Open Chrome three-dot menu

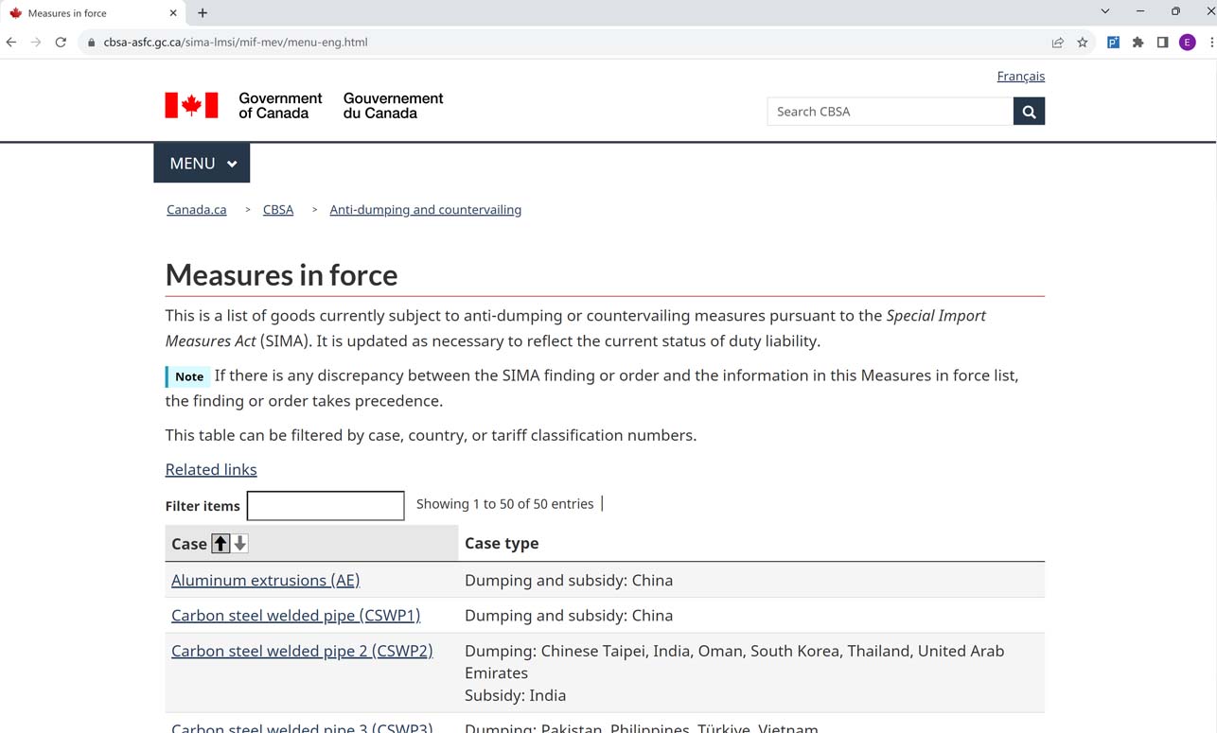[1211, 43]
